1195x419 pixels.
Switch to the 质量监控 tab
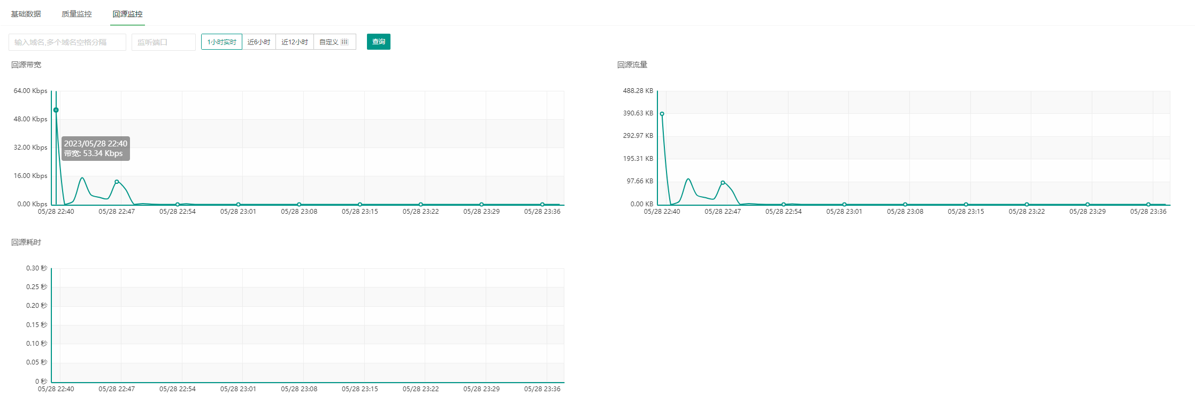[76, 14]
